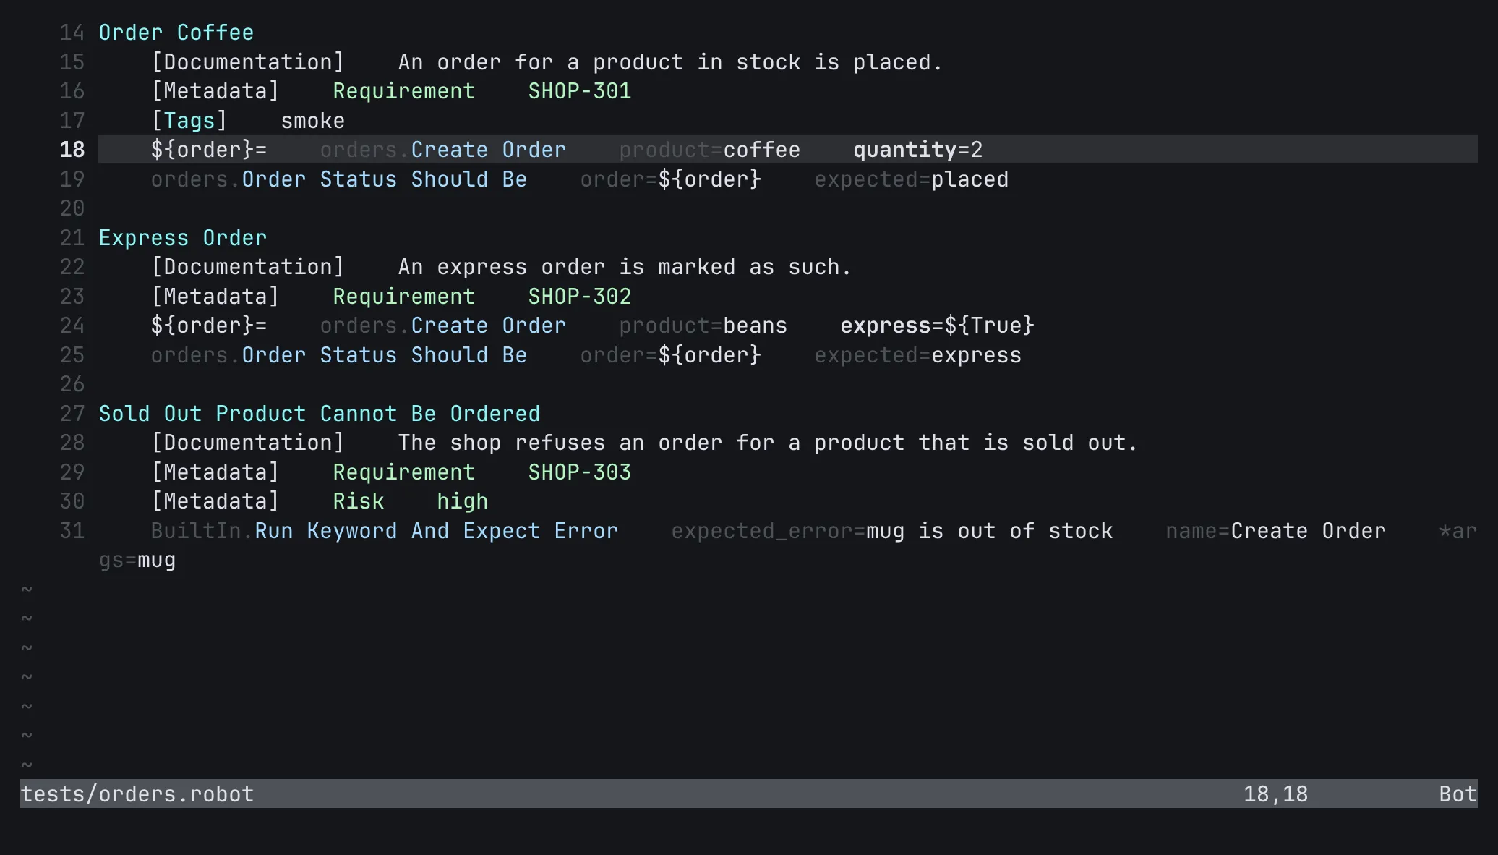This screenshot has width=1498, height=855.
Task: Click '${order}=' assignment on line 24
Action: coord(208,326)
